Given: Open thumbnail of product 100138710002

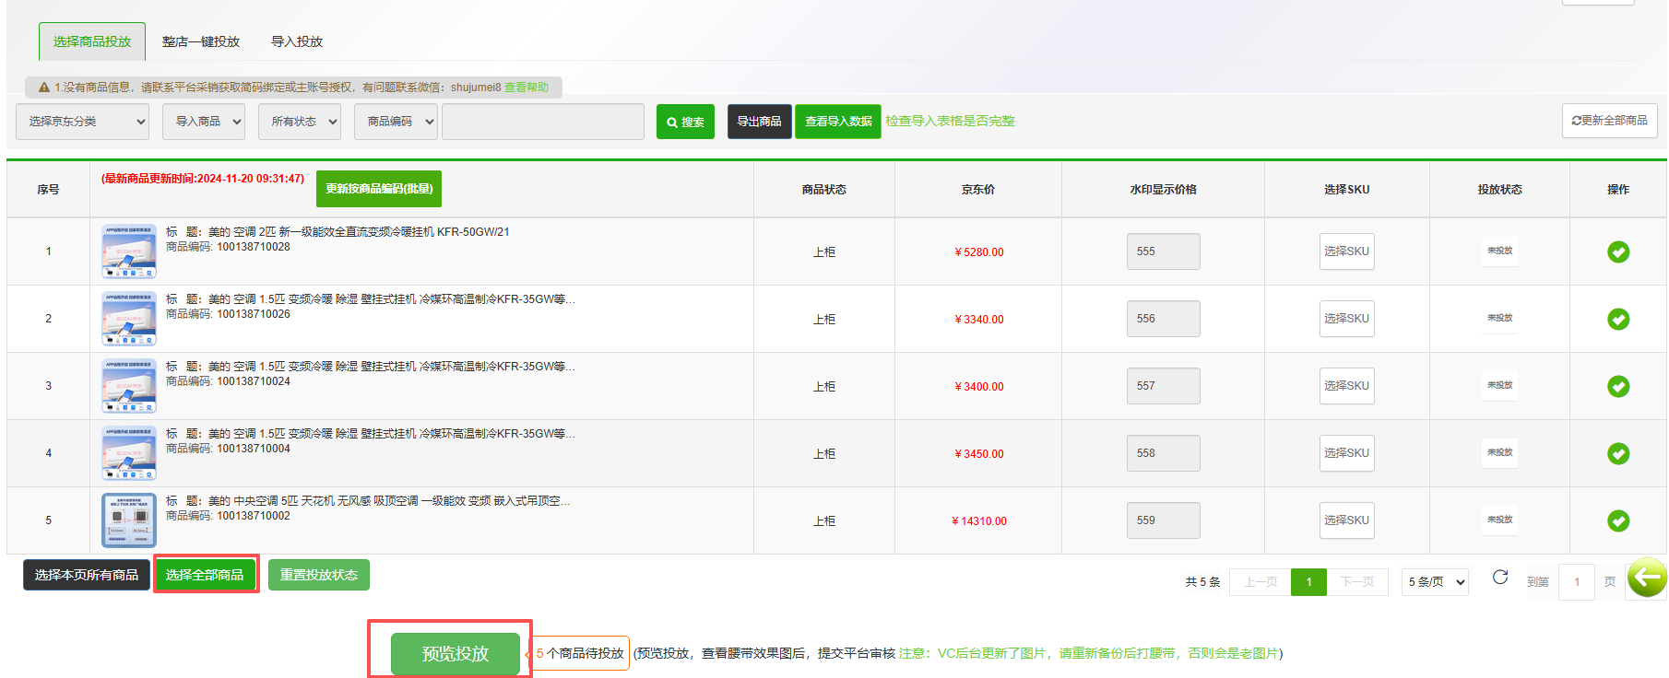Looking at the screenshot, I should pyautogui.click(x=129, y=520).
